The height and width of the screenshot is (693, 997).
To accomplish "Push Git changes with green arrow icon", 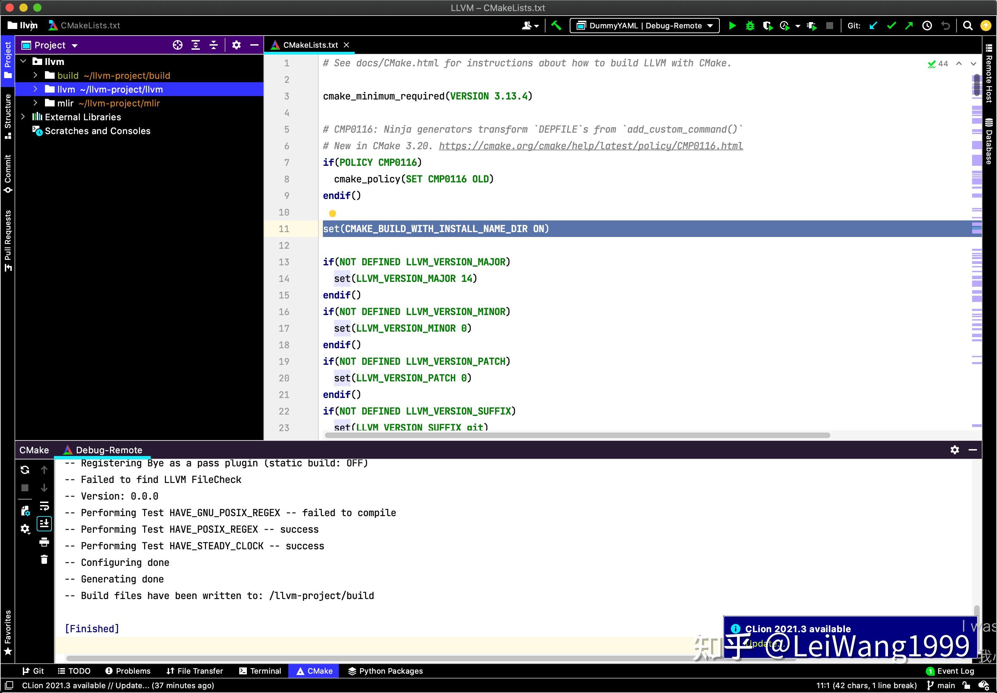I will 909,26.
